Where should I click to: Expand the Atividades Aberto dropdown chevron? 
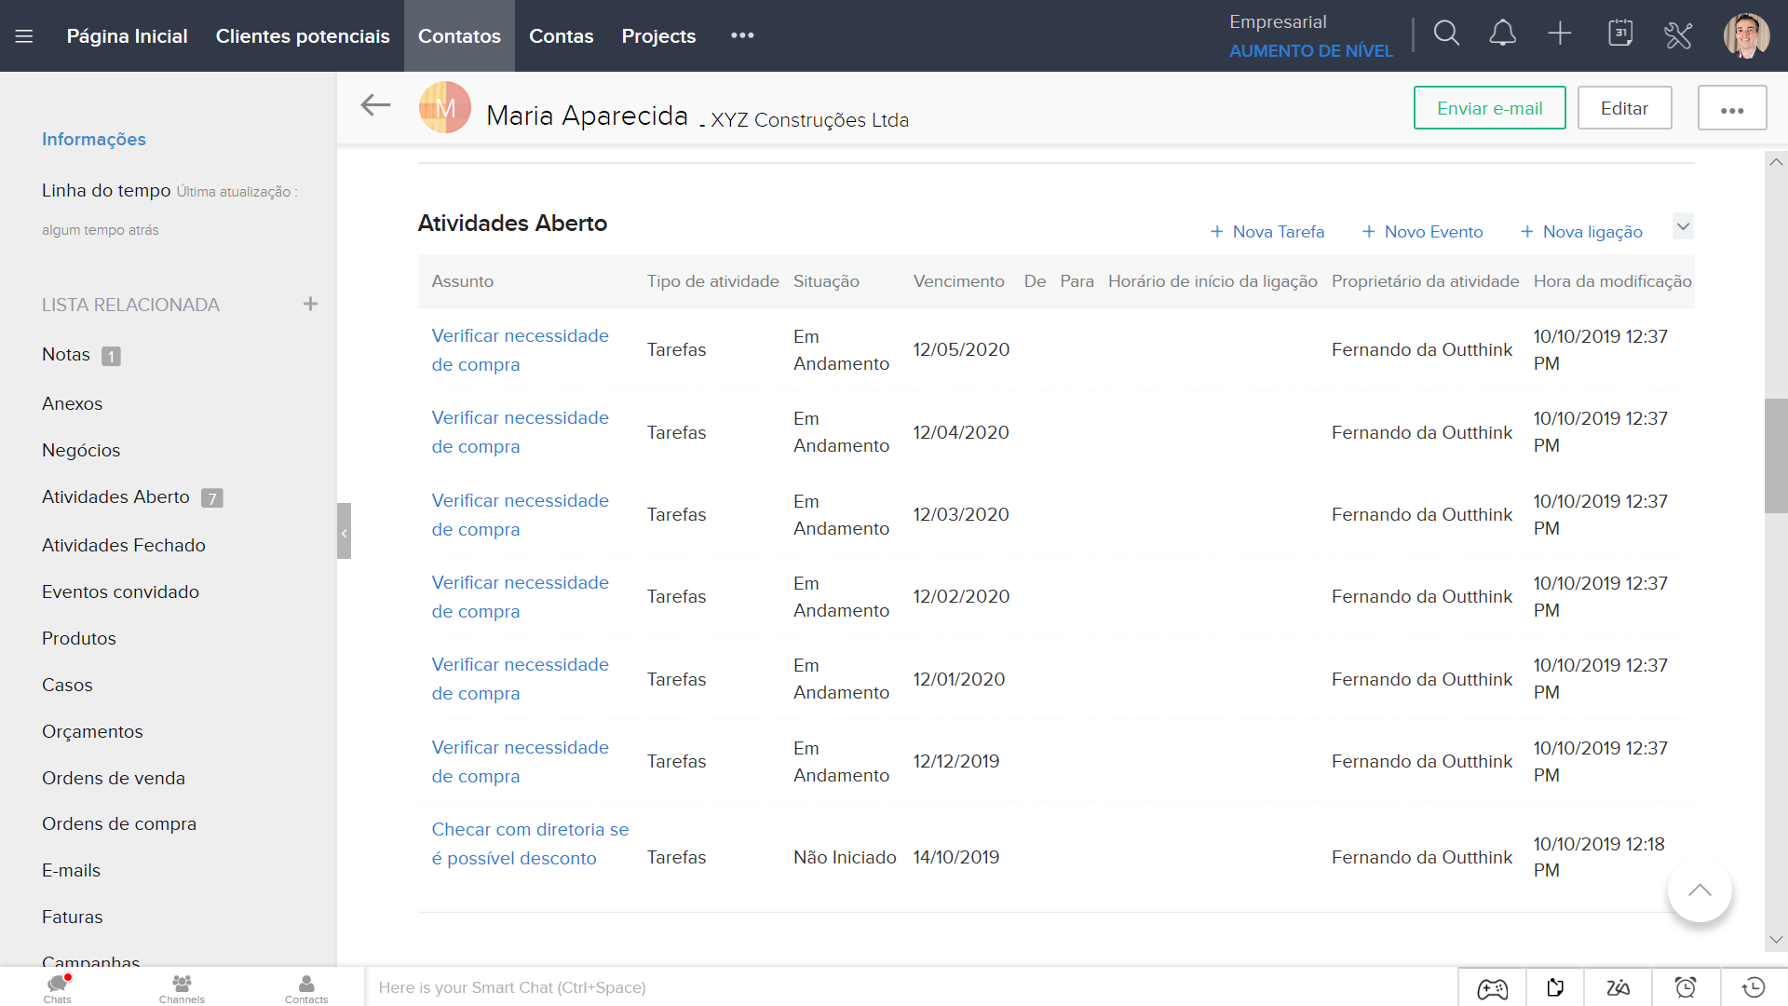[x=1683, y=226]
